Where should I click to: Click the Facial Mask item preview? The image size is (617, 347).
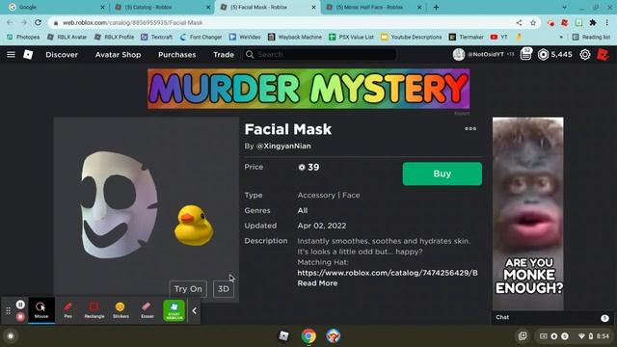[147, 210]
